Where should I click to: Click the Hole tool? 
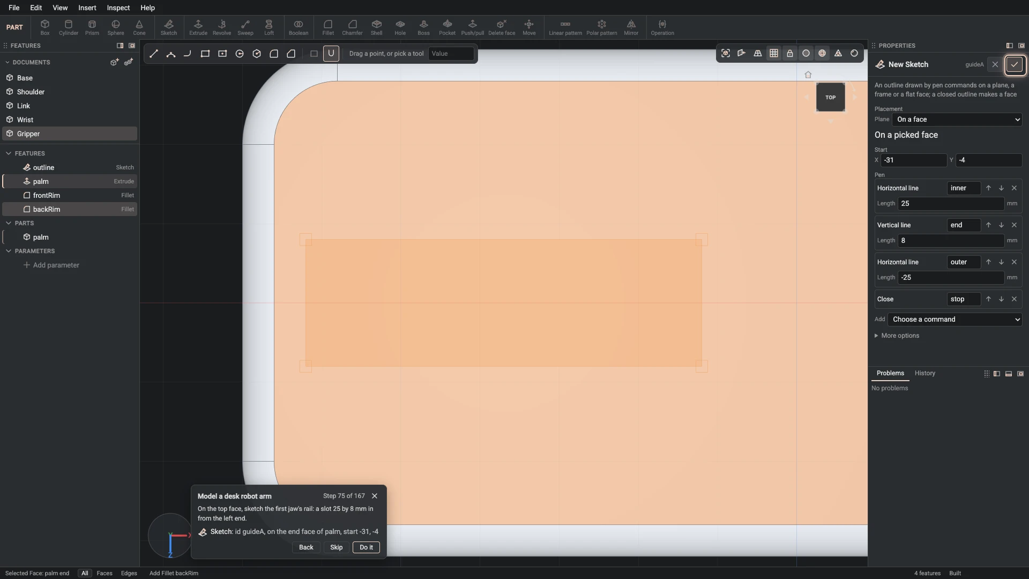(x=400, y=27)
